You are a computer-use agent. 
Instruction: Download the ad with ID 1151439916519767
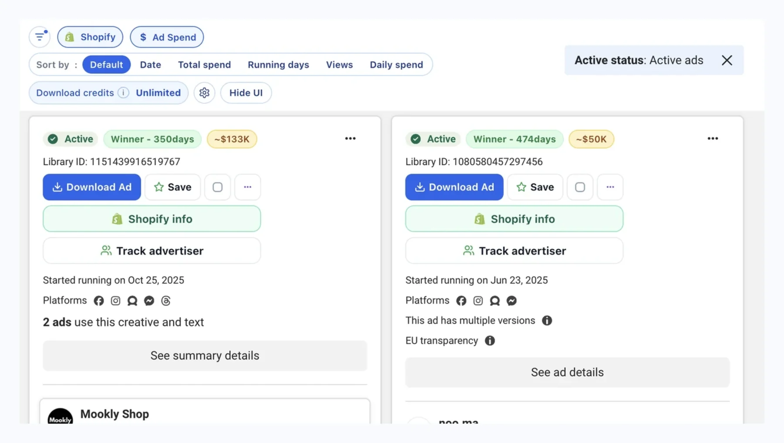[92, 187]
